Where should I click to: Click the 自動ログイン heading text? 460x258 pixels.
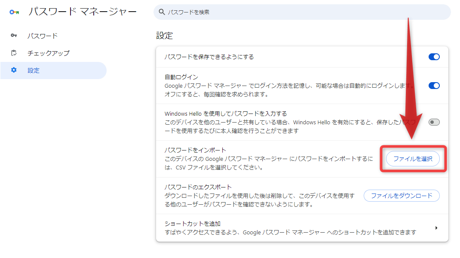[181, 77]
